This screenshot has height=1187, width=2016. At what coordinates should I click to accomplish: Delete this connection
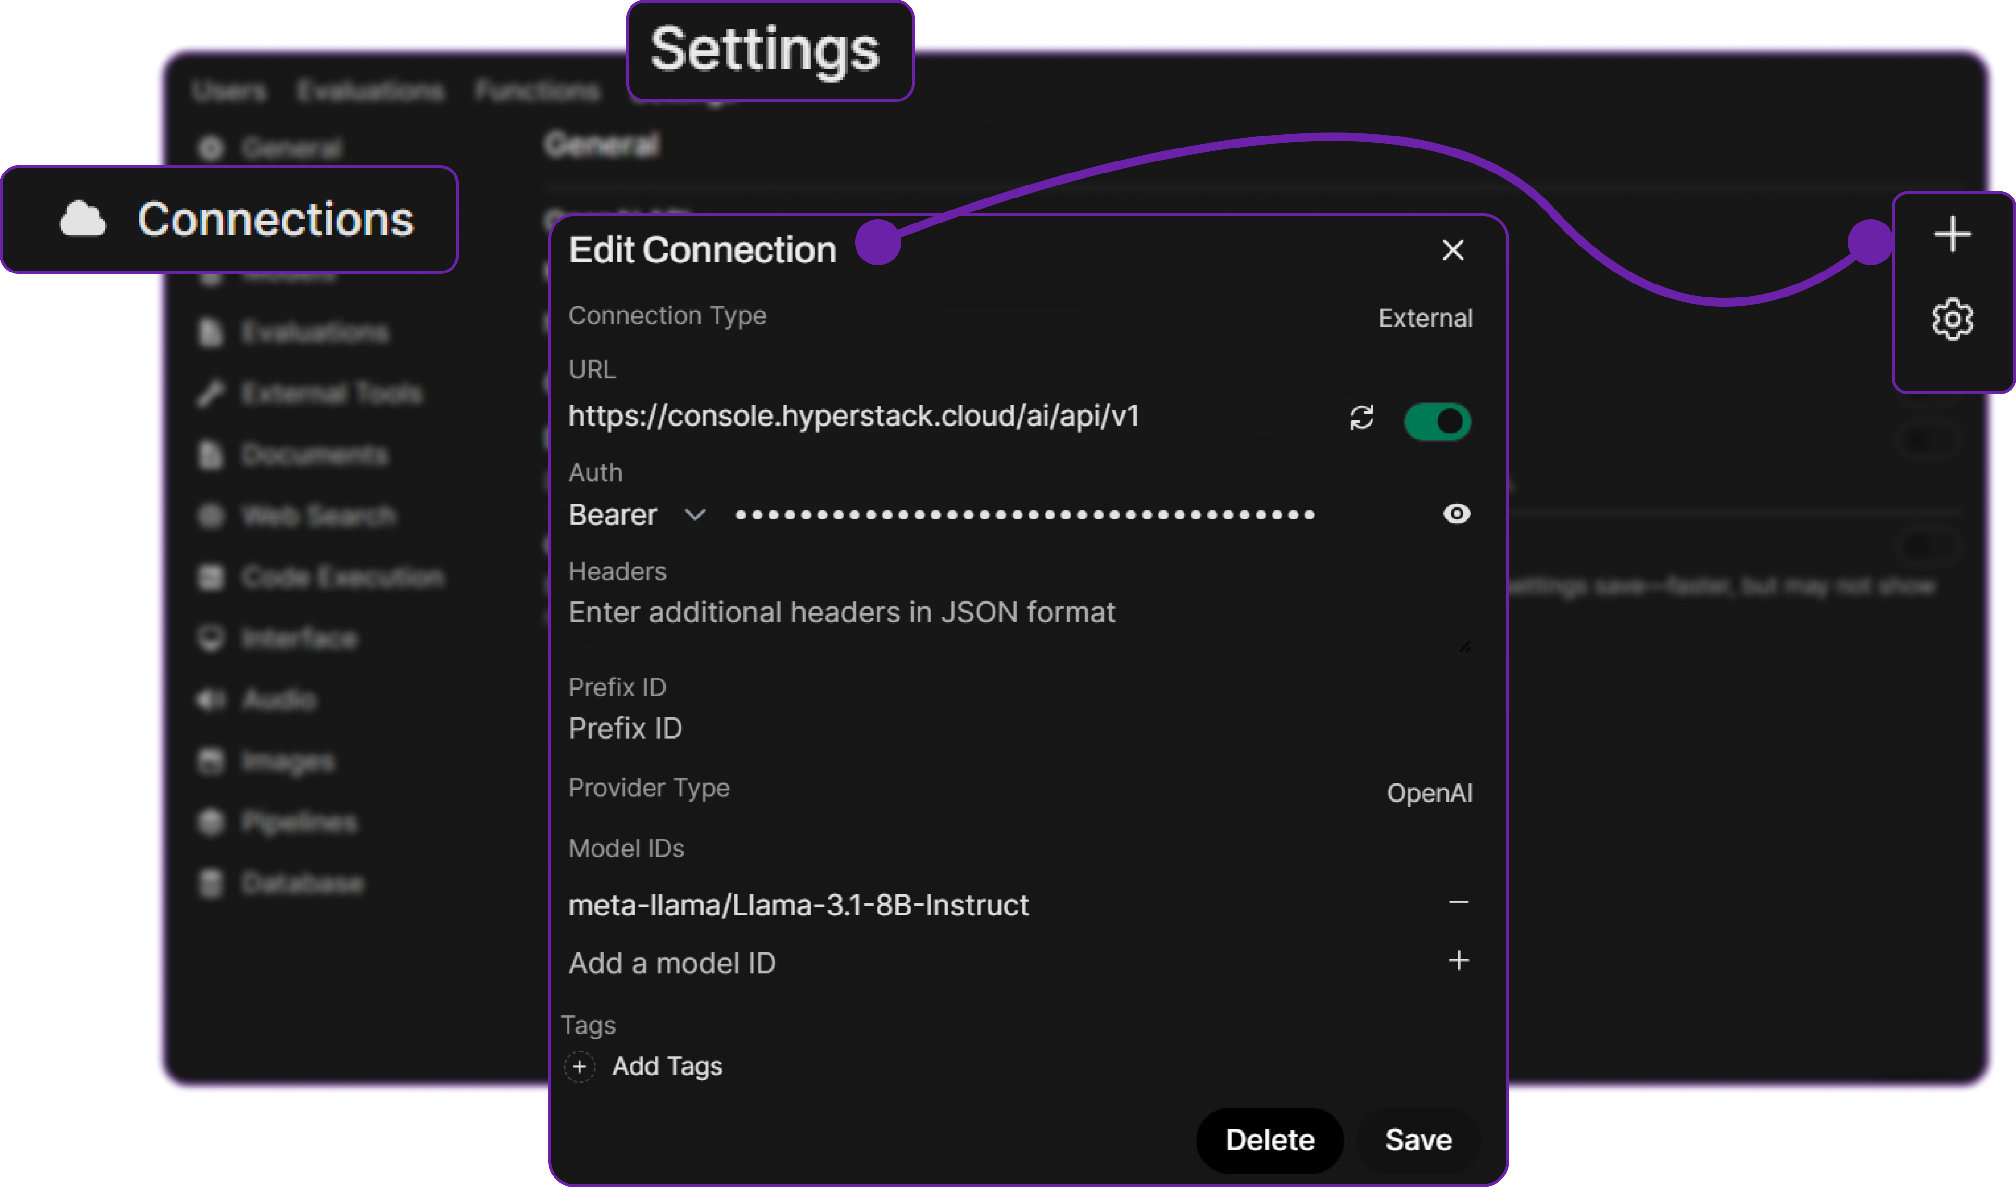[x=1270, y=1140]
